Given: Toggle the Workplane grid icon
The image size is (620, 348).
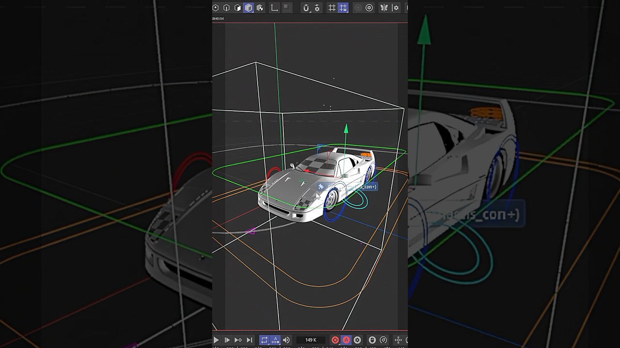Looking at the screenshot, I should click(x=332, y=8).
